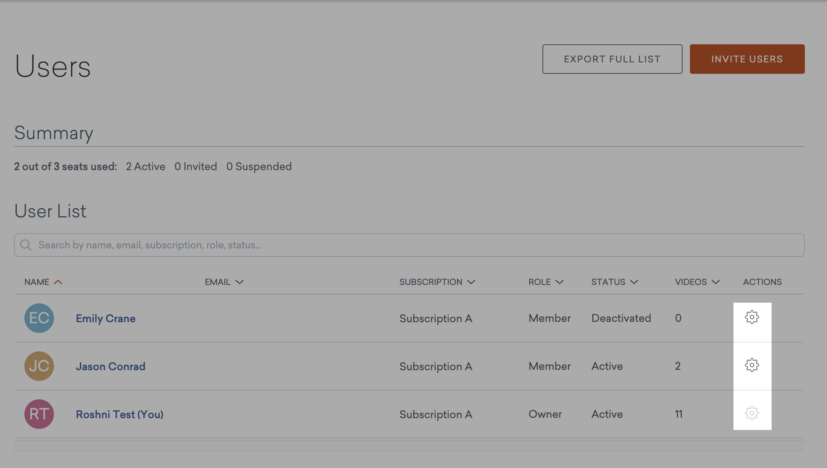Click Jason Conrad's JC avatar circle

[39, 366]
